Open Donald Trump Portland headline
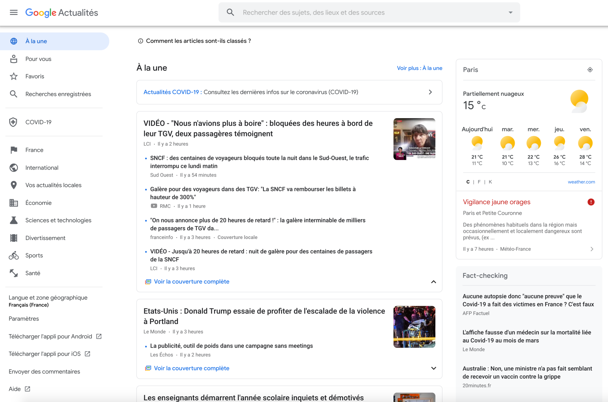This screenshot has width=608, height=402. (x=264, y=316)
